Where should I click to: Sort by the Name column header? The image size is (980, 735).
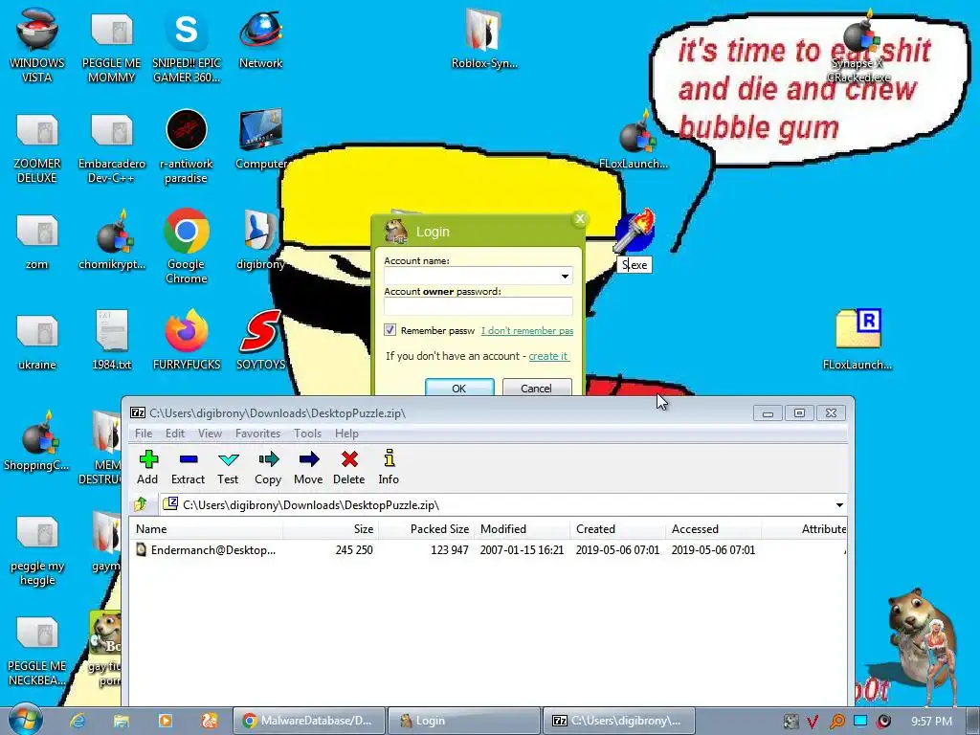[x=207, y=528]
